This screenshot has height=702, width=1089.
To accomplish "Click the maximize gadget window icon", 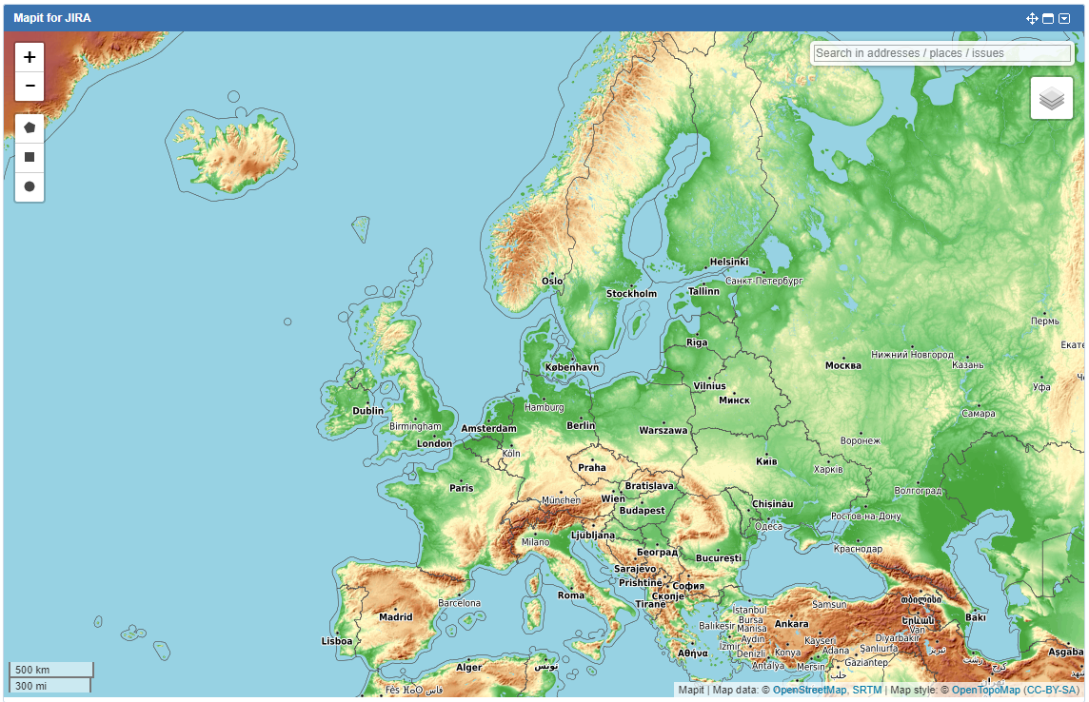I will [x=1047, y=18].
